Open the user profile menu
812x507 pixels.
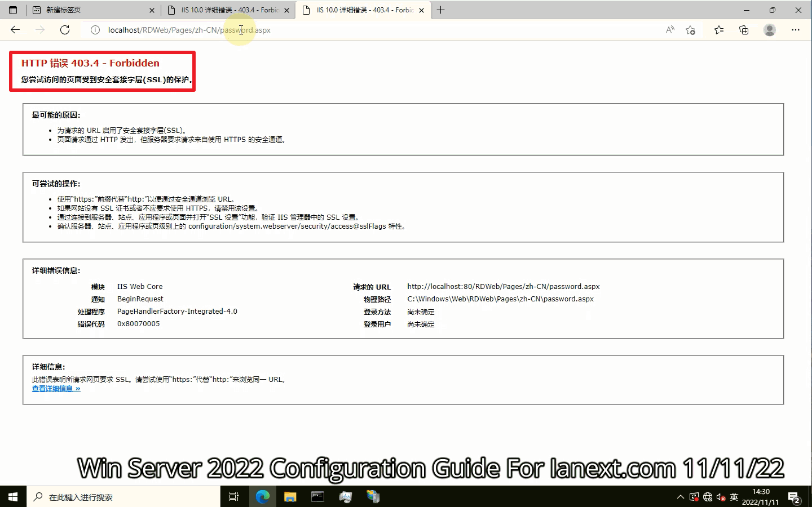click(x=770, y=30)
